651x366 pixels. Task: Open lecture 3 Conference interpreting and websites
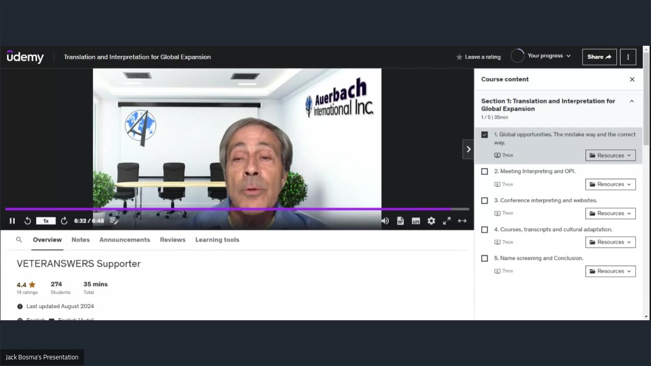[546, 200]
